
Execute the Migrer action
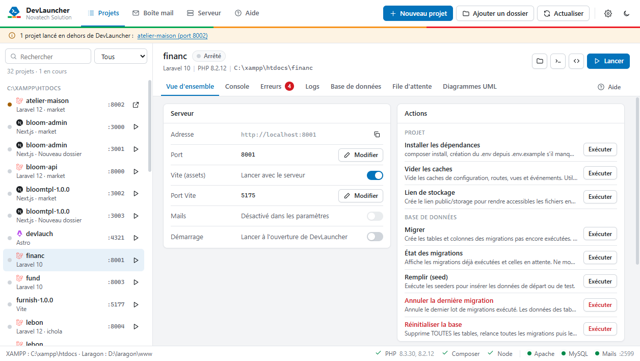[600, 234]
